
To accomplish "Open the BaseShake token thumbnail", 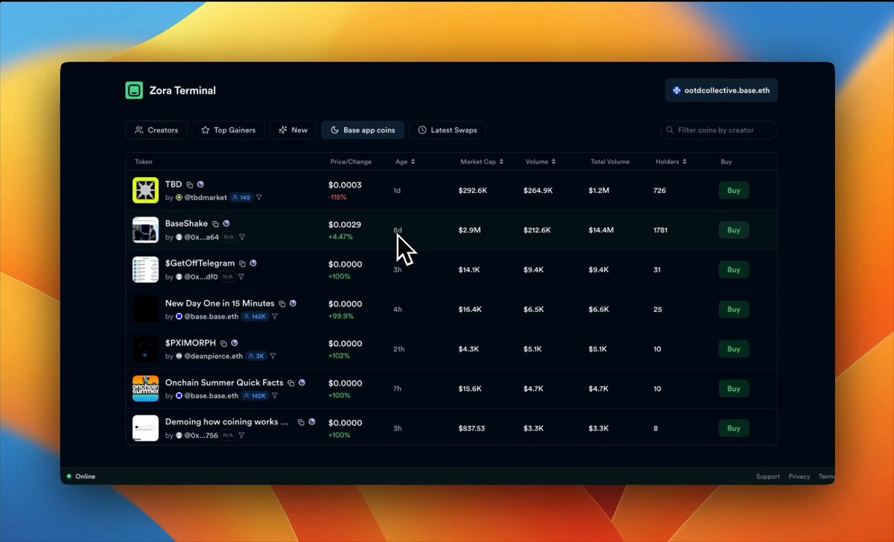I will (x=145, y=230).
